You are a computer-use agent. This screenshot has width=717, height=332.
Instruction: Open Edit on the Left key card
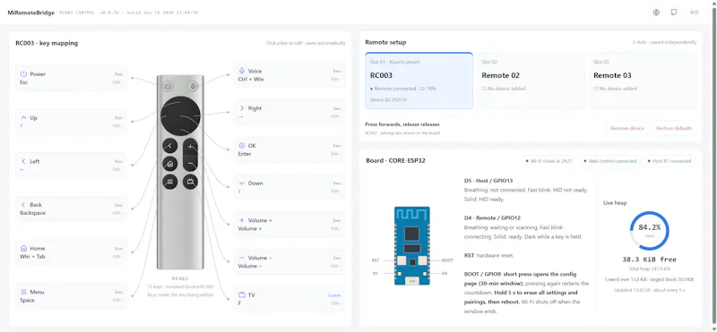(x=118, y=169)
